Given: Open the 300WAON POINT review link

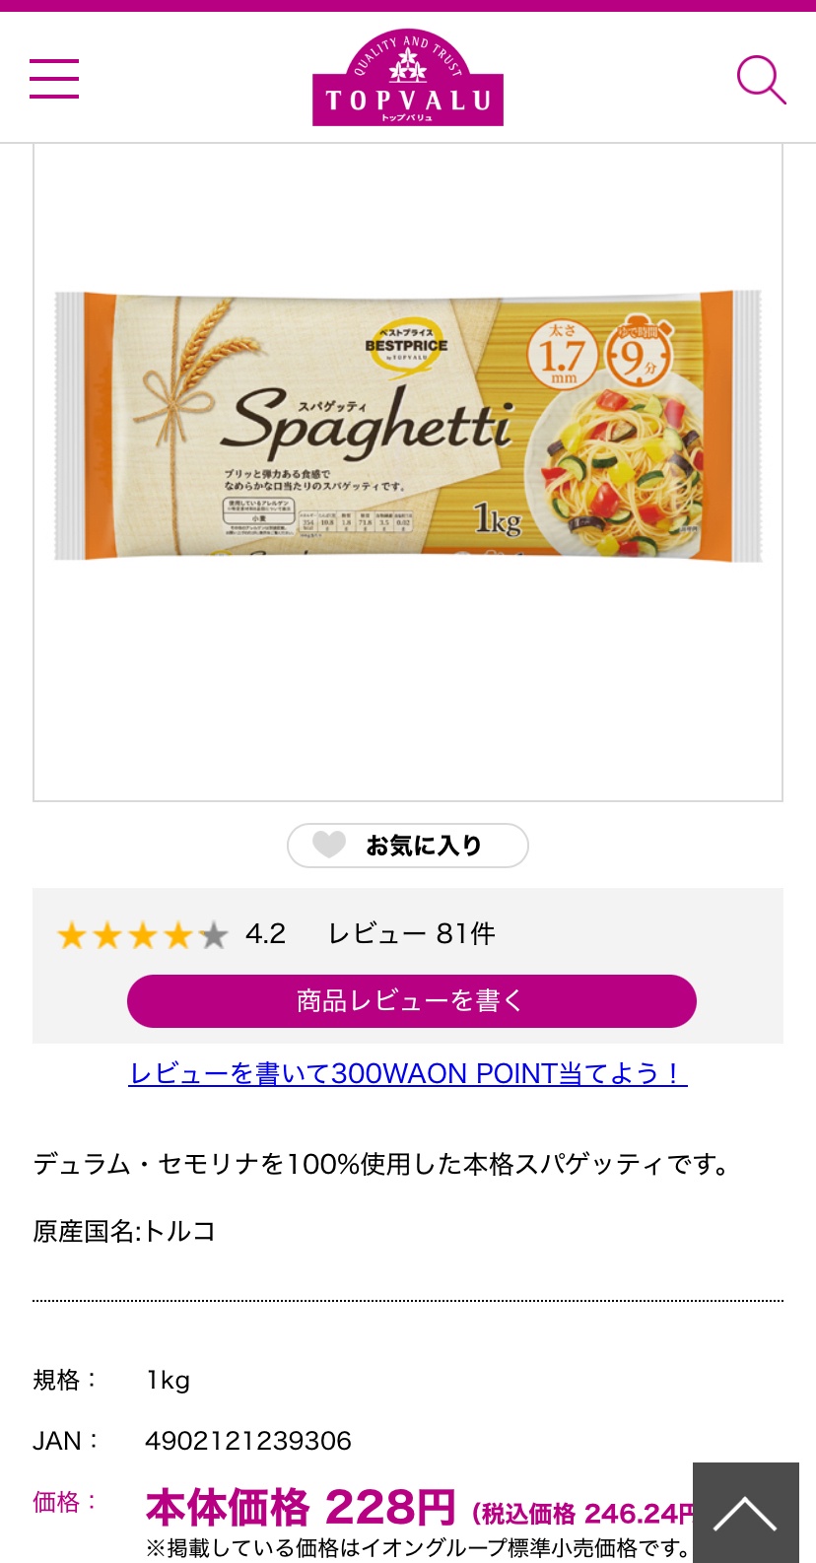Looking at the screenshot, I should coord(407,1073).
